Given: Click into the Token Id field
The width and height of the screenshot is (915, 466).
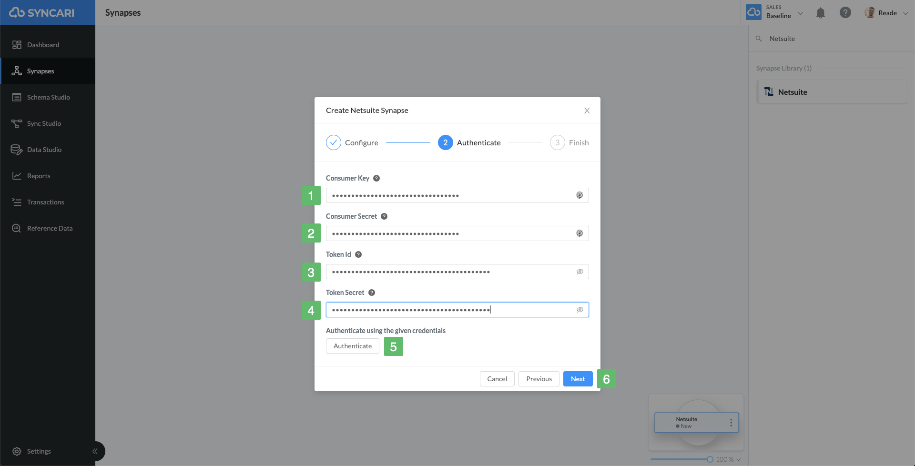Looking at the screenshot, I should (x=457, y=272).
